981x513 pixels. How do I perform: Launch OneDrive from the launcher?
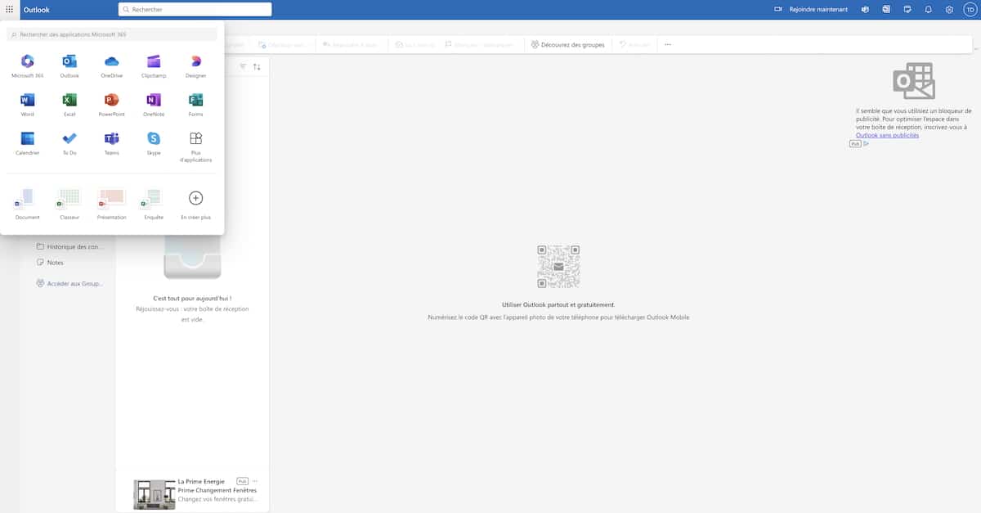pyautogui.click(x=112, y=66)
